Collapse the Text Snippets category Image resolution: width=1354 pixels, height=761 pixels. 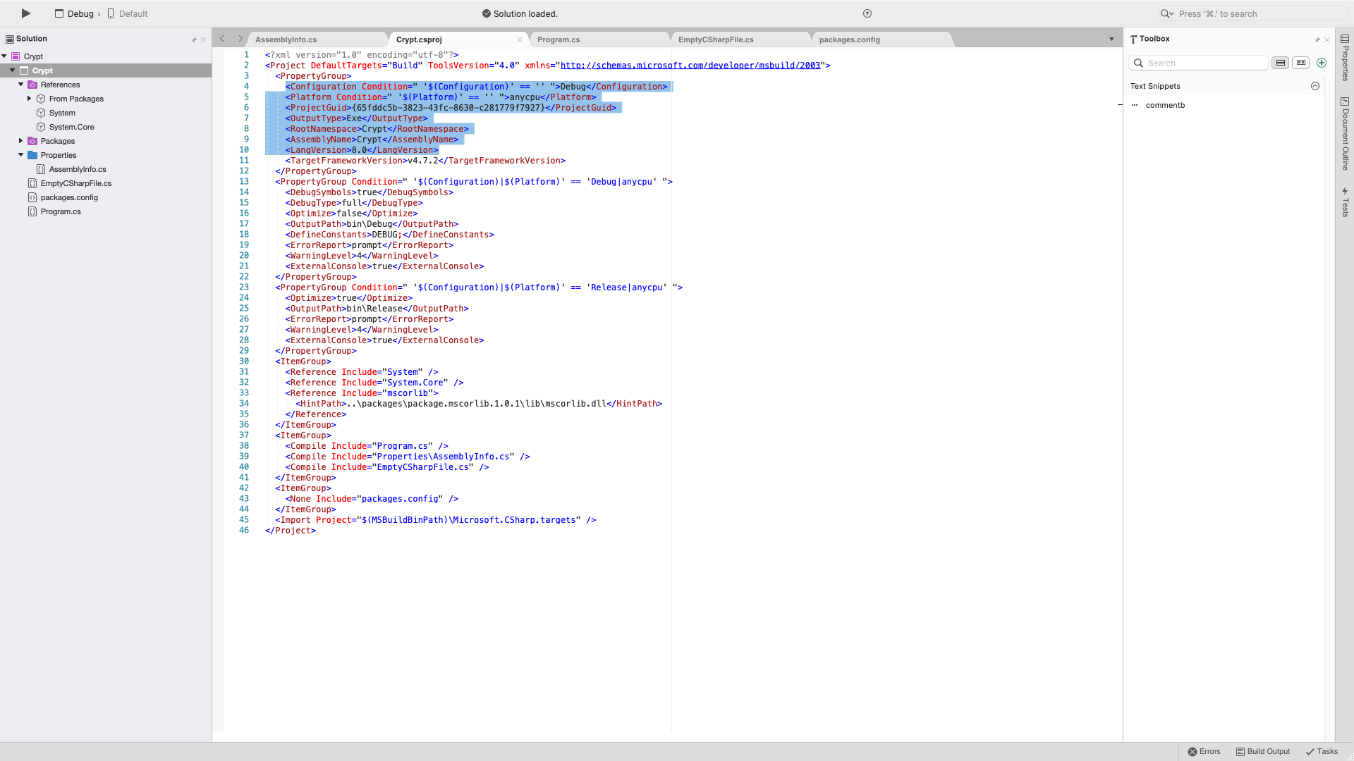[x=1315, y=86]
